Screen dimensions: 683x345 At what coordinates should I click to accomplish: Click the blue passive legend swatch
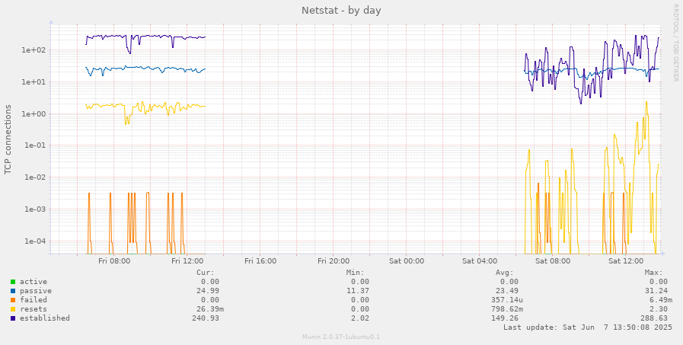click(13, 291)
